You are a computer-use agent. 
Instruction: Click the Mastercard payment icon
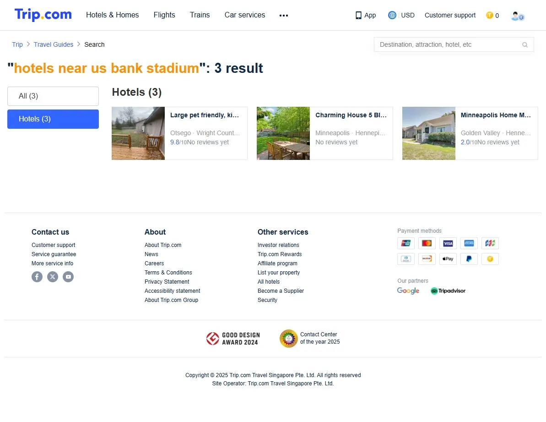(x=427, y=243)
